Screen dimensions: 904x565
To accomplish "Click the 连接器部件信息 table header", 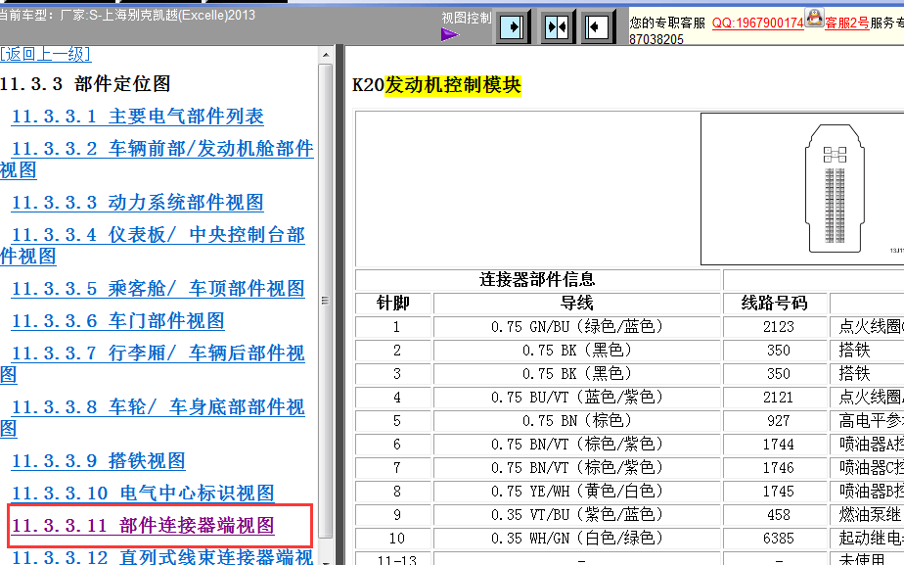I will tap(538, 280).
